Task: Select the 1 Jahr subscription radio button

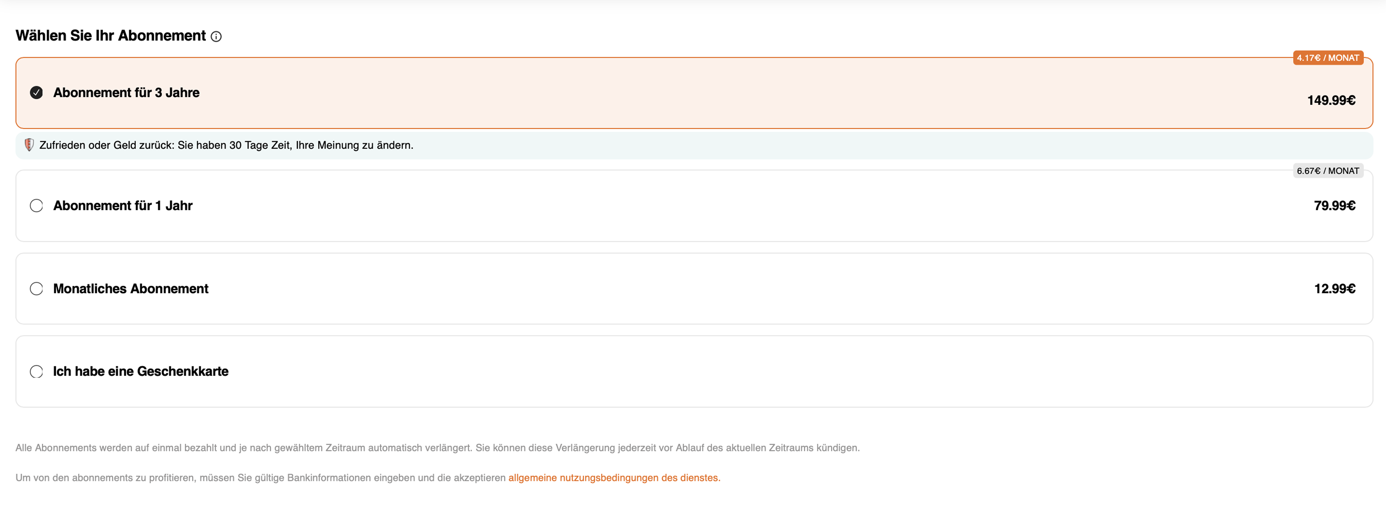Action: (36, 206)
